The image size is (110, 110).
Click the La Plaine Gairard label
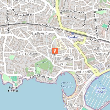click(101, 51)
